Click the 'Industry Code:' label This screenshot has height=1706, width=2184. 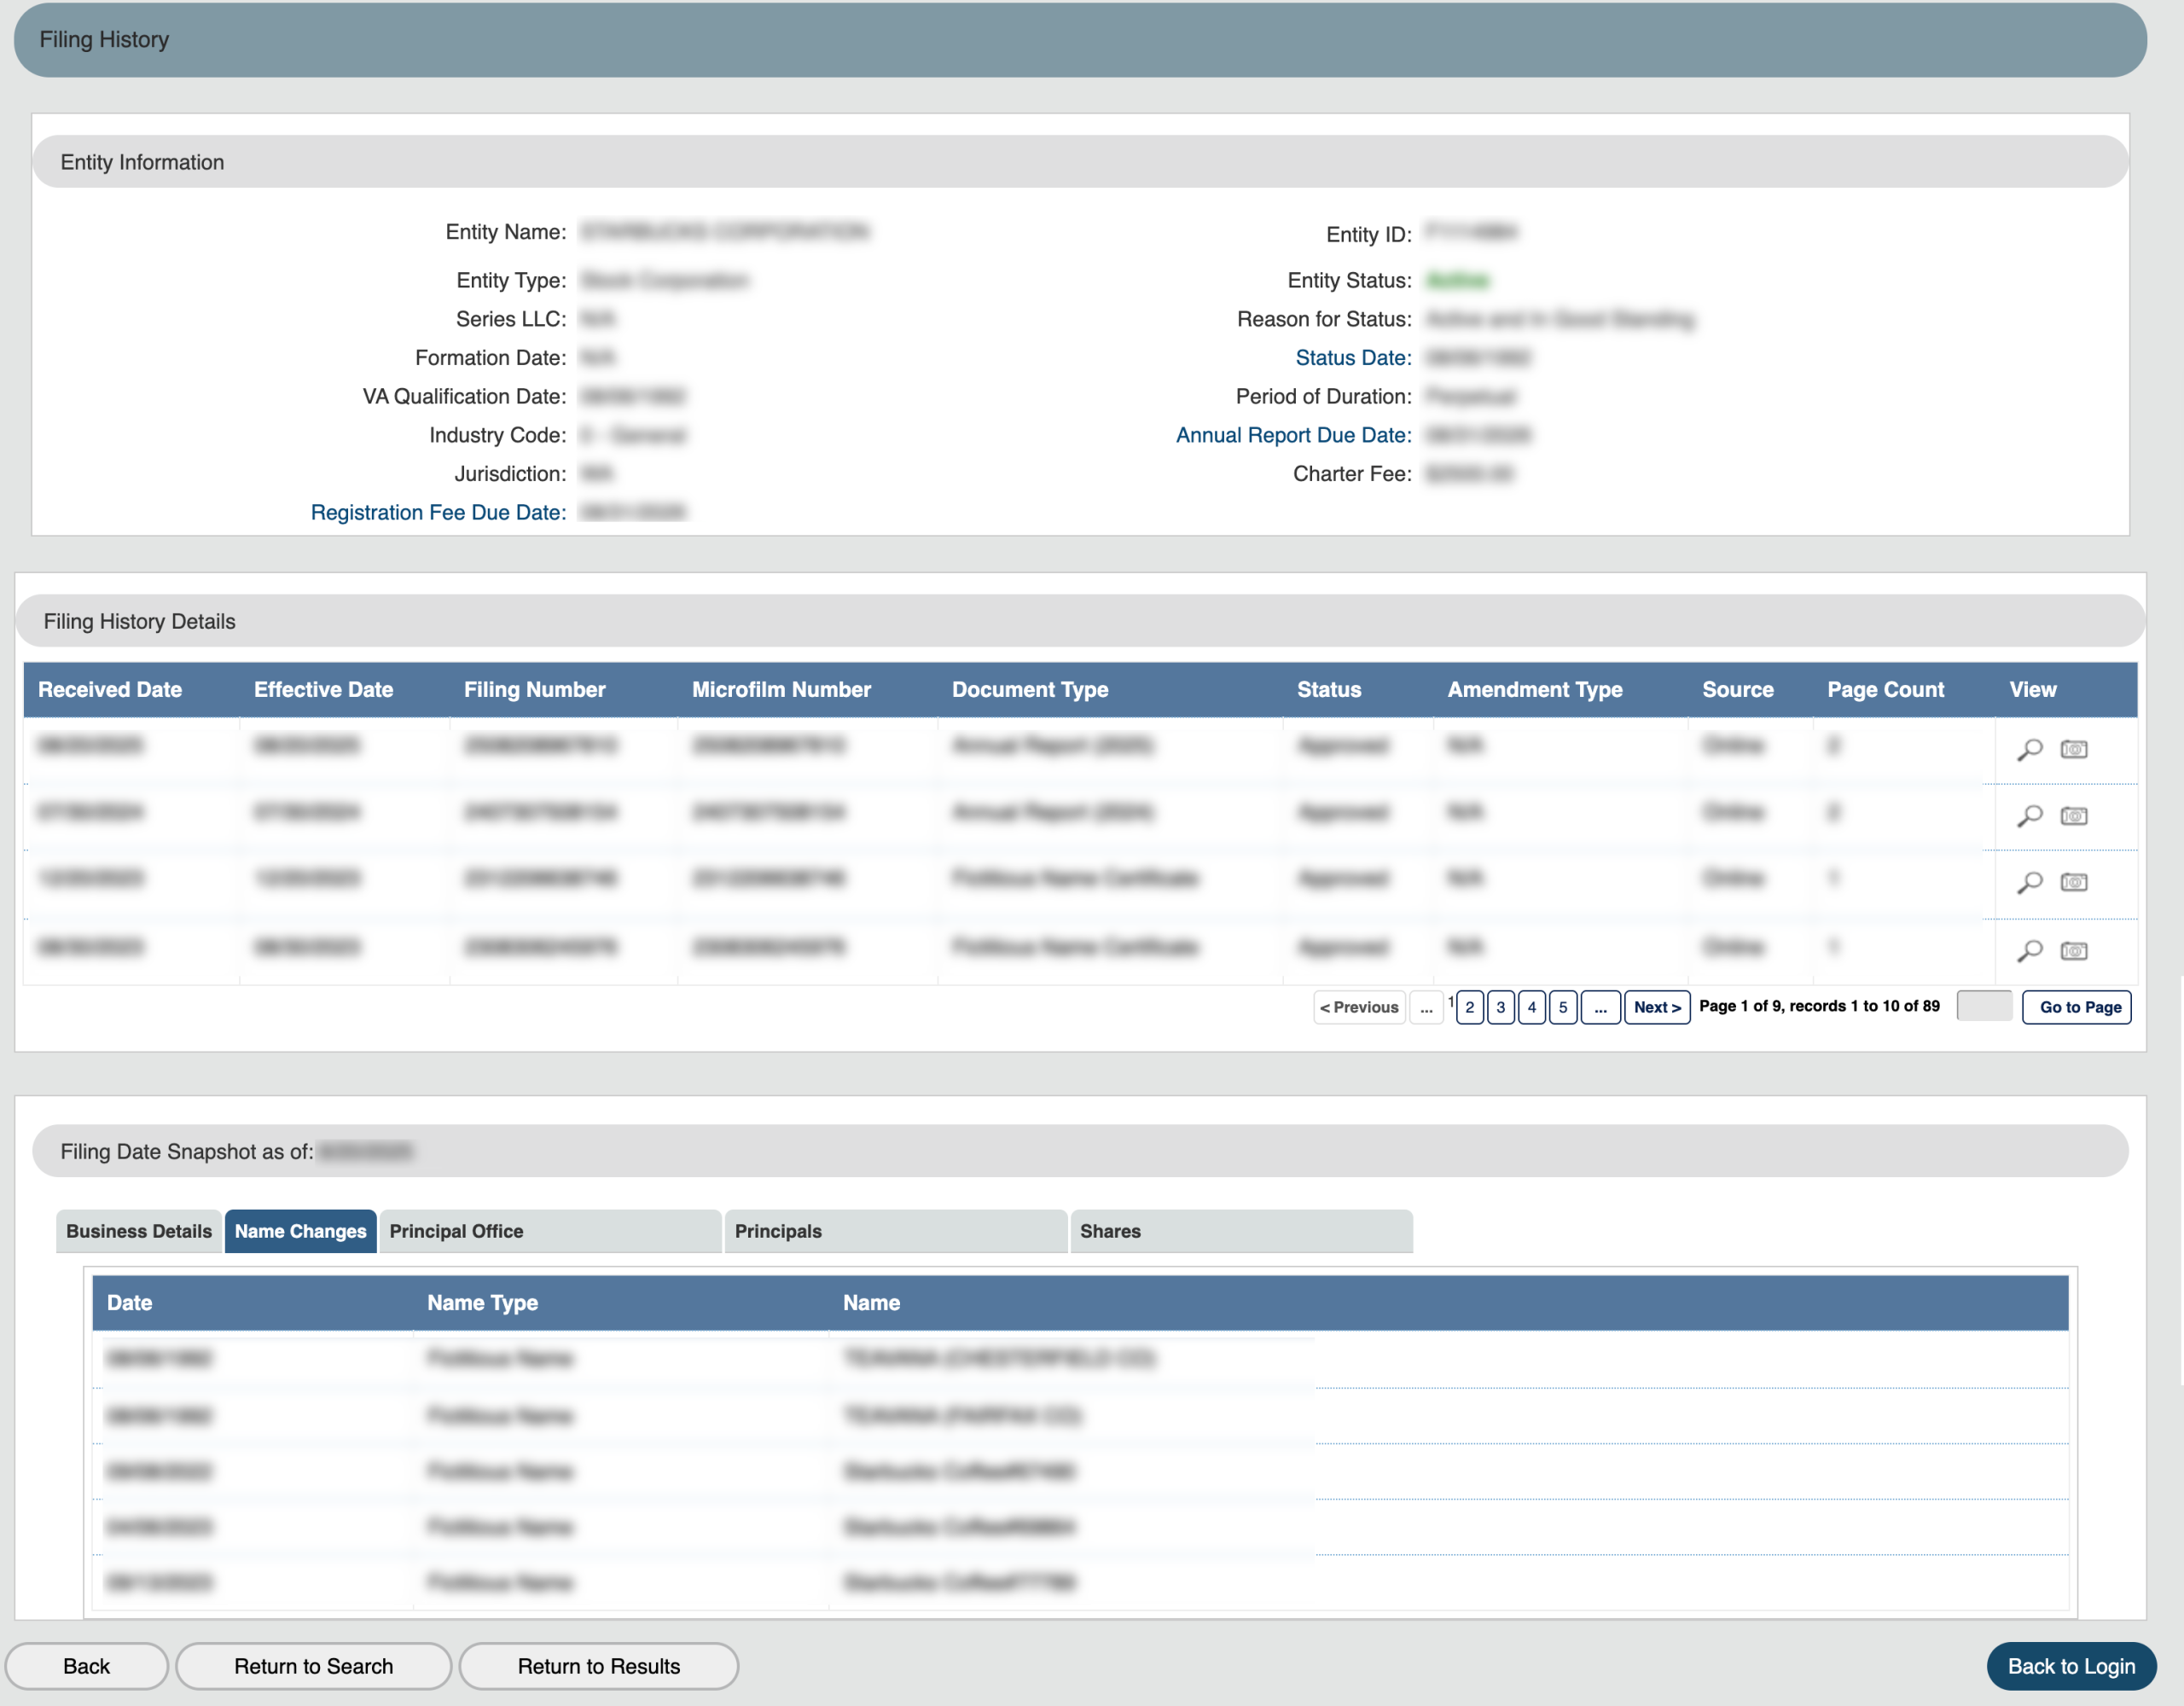click(498, 435)
